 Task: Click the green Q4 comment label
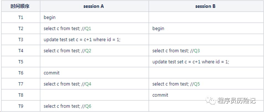click(88, 84)
